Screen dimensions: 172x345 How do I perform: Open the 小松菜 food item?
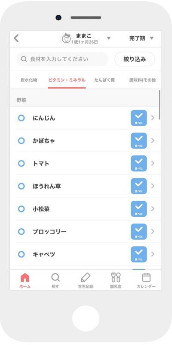tap(86, 209)
